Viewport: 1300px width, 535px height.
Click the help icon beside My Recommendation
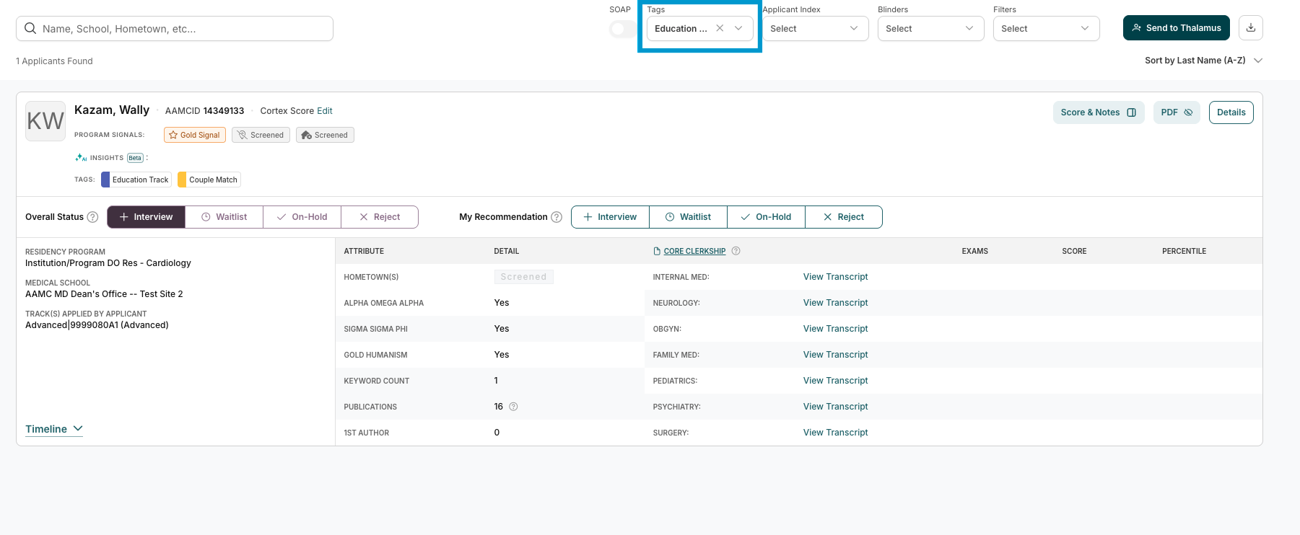557,217
